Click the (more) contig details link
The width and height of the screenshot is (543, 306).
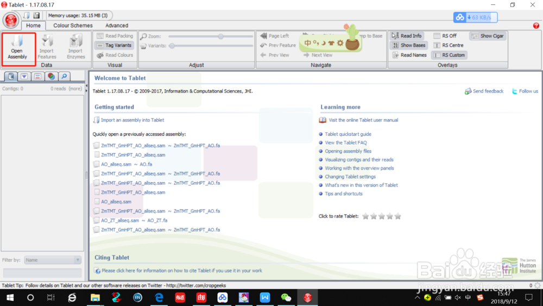click(75, 89)
